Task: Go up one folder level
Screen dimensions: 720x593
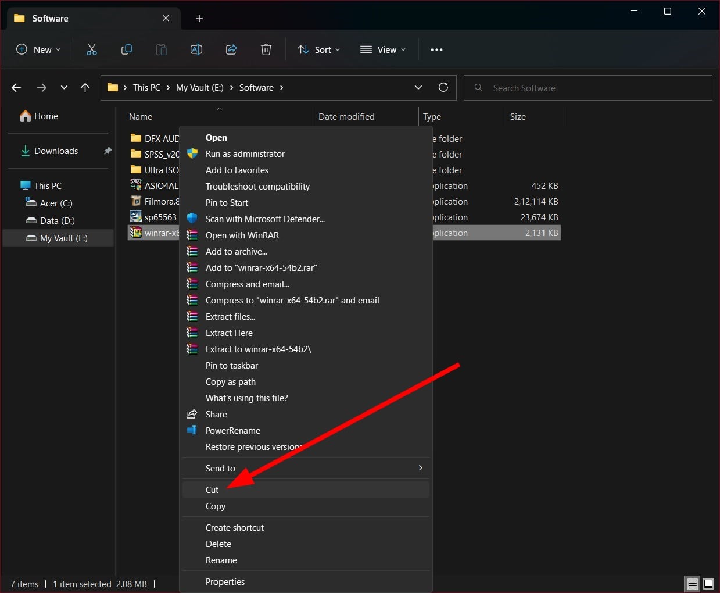Action: coord(85,88)
